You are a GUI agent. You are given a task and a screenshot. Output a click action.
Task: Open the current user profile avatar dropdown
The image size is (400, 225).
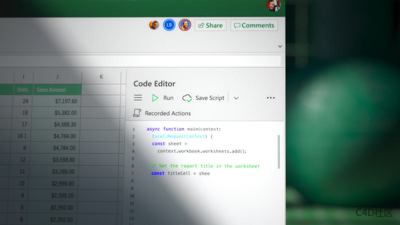pos(274,6)
